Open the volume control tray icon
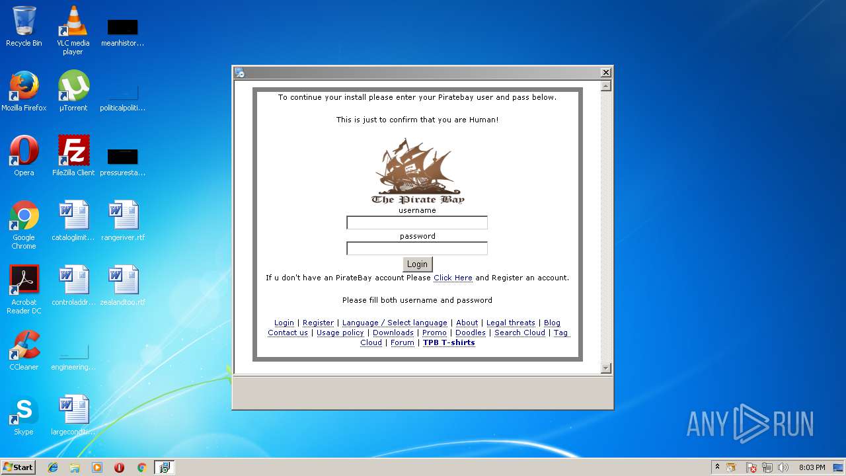This screenshot has height=476, width=846. pos(783,467)
